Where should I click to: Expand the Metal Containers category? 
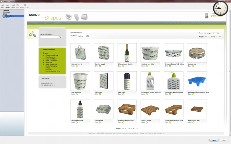[44, 60]
